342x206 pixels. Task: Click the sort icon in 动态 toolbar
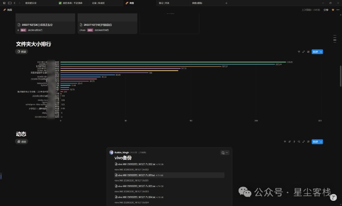pyautogui.click(x=289, y=141)
